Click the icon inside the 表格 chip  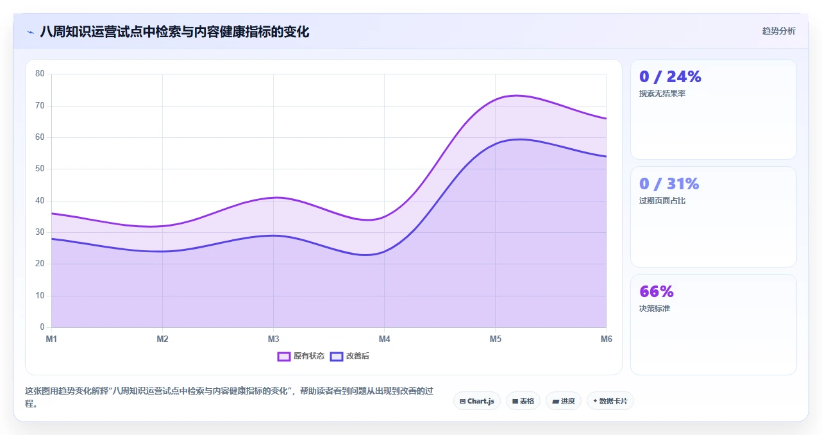coord(515,401)
